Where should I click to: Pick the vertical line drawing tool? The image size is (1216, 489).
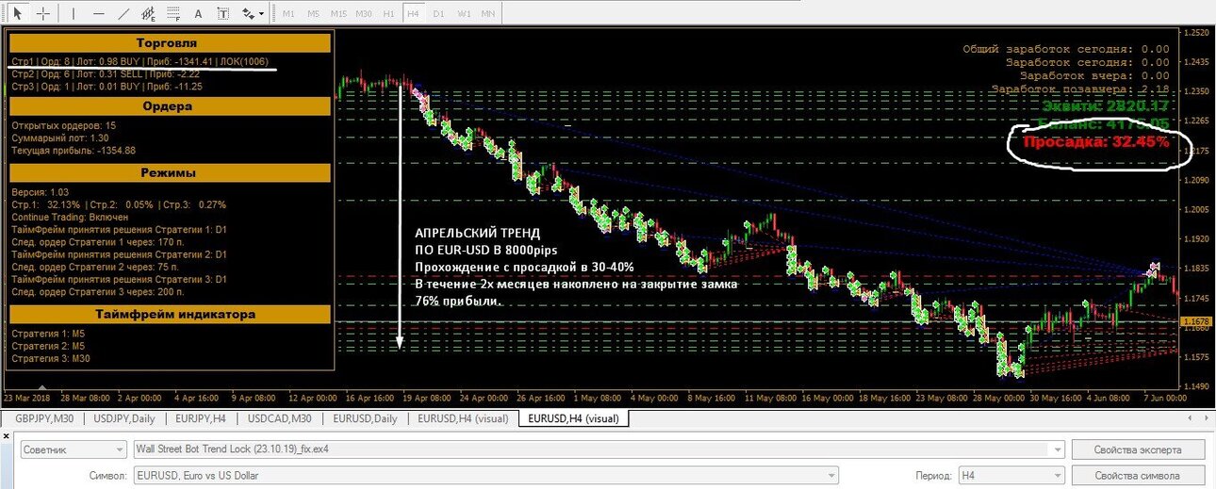tap(74, 14)
